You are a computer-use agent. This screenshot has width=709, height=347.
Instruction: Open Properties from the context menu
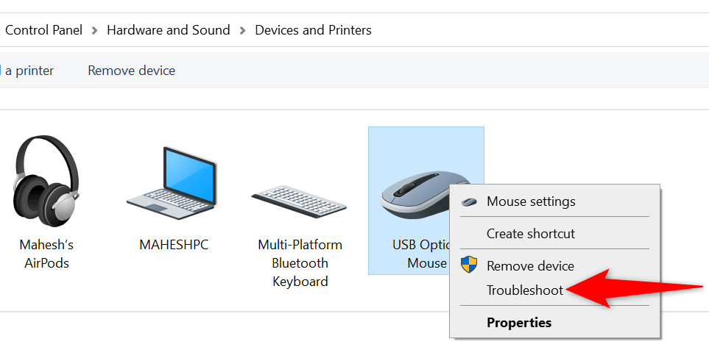[x=518, y=323]
